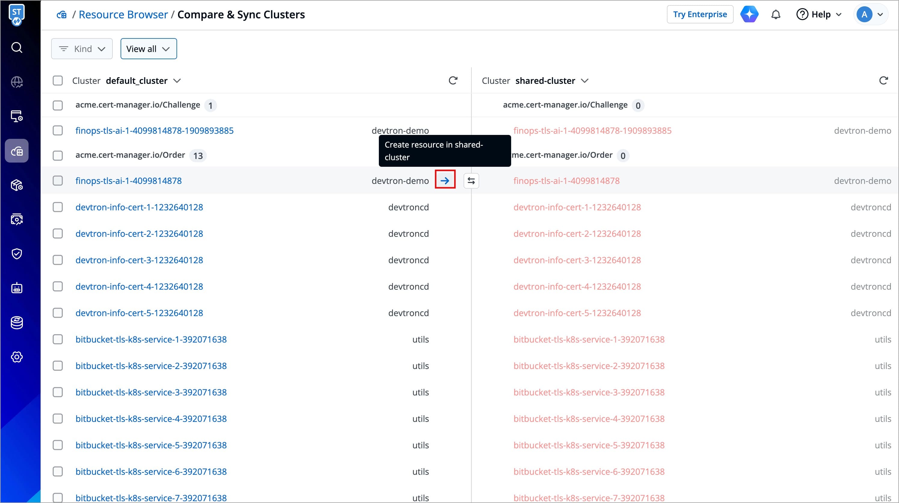This screenshot has height=503, width=899.
Task: Open the Help menu
Action: (819, 15)
